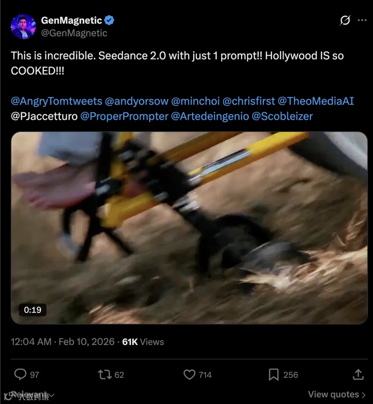Repost using the retweet arrows icon
The width and height of the screenshot is (373, 404).
pos(105,375)
